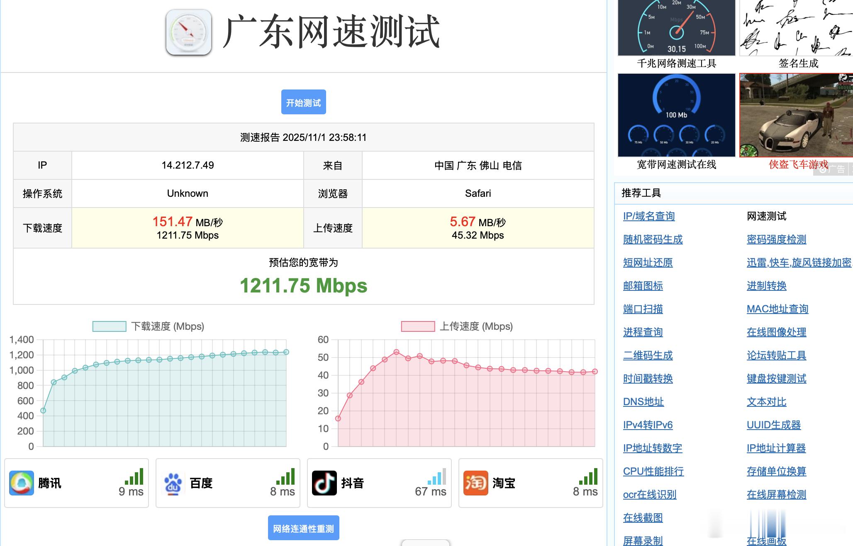
Task: Open the MAC地址查询 tool link
Action: tap(777, 309)
